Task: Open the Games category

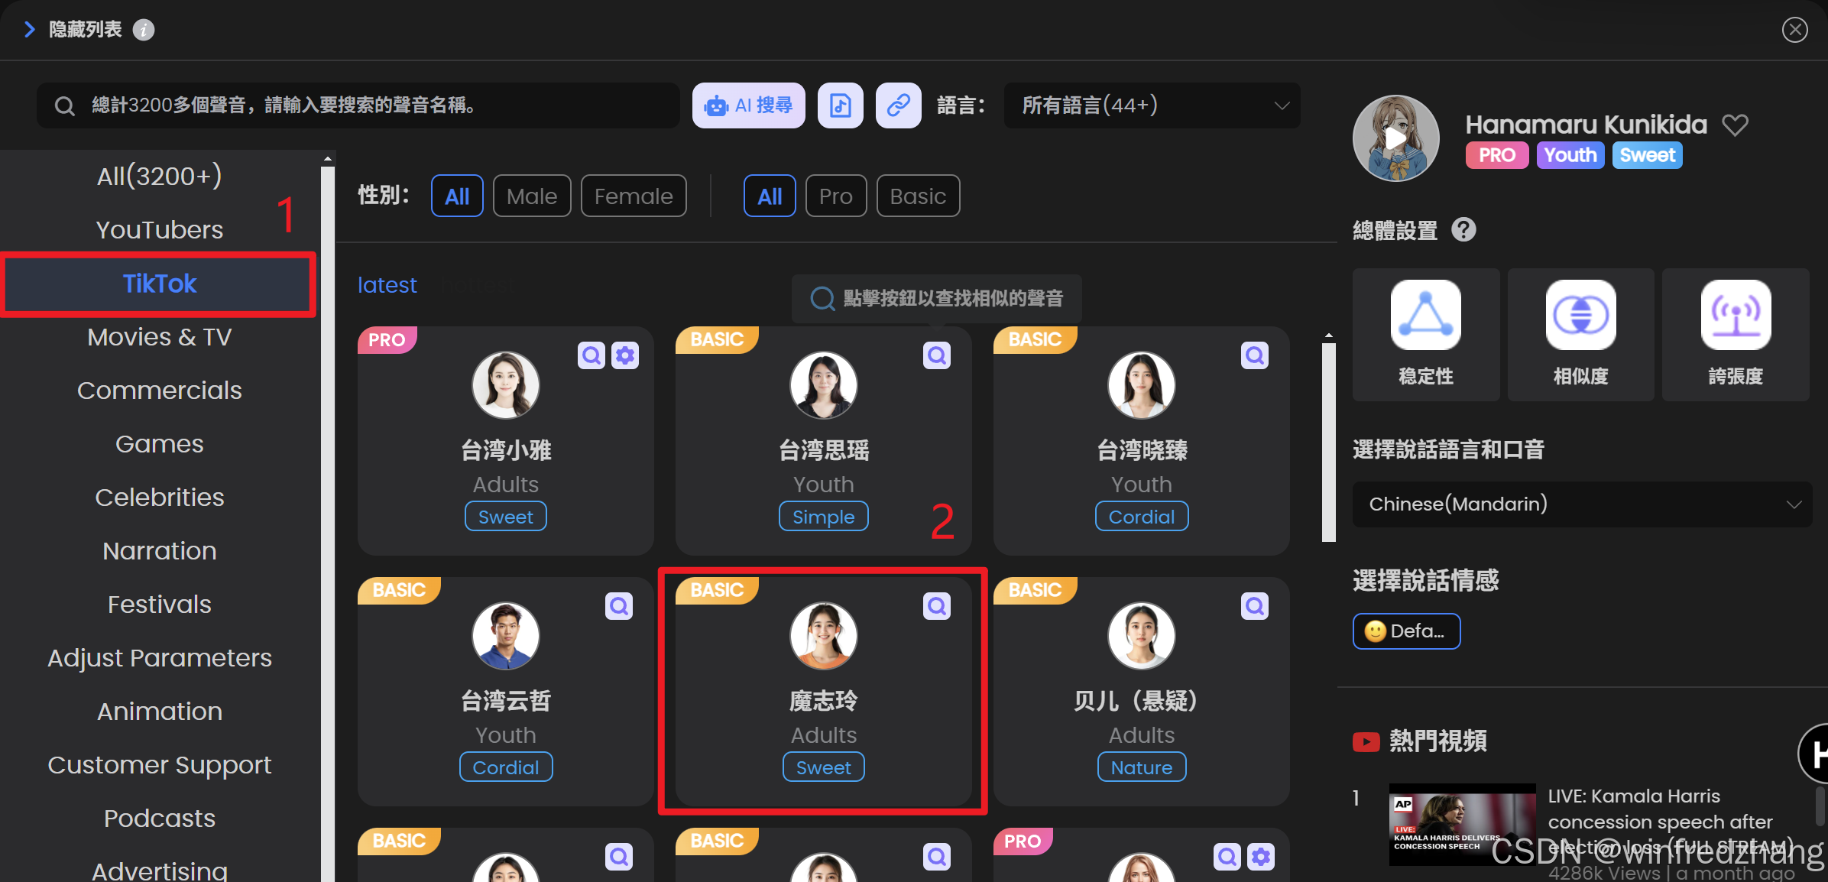Action: tap(160, 444)
